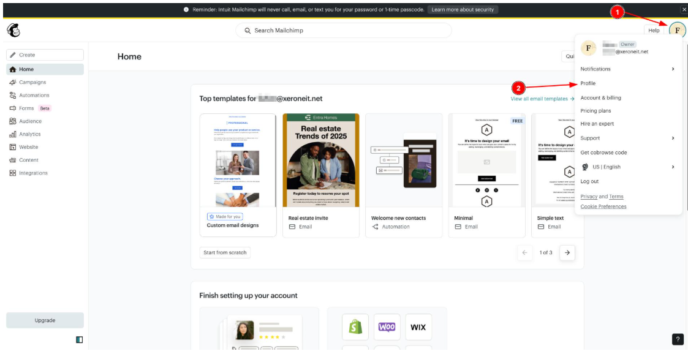
Task: Click the Create pencil icon
Action: [x=13, y=55]
